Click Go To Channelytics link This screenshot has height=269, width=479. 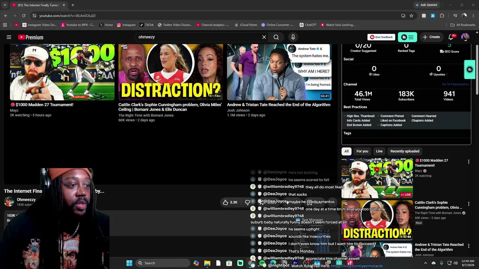click(x=455, y=84)
